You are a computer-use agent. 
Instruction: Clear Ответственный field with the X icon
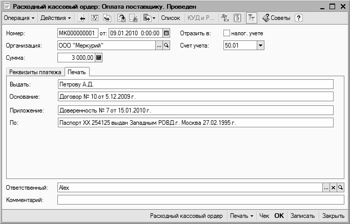(333, 188)
